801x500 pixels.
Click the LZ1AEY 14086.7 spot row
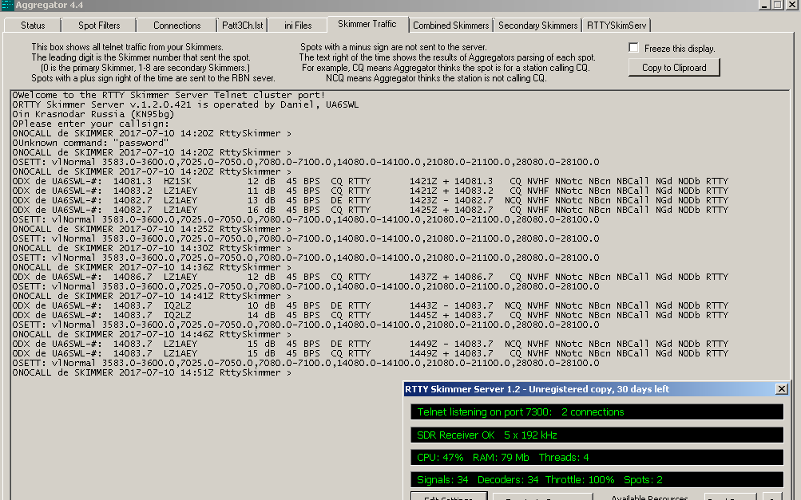coord(371,277)
